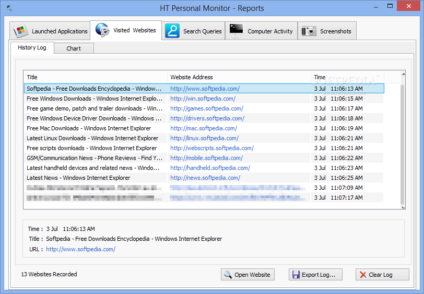Open the http://win.softpedia.com/ link
The height and width of the screenshot is (294, 424).
tap(203, 99)
